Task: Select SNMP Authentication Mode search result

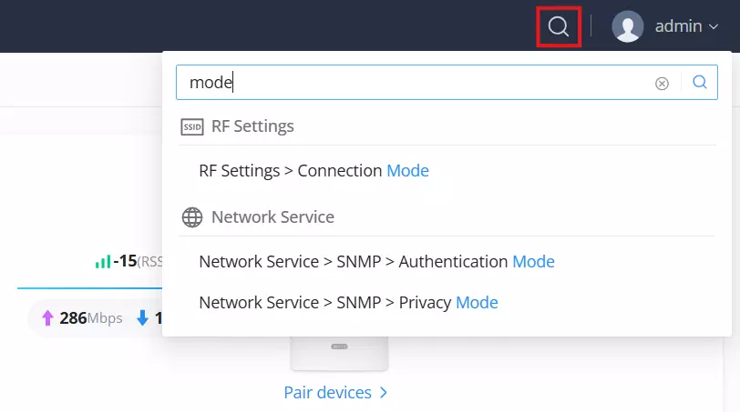Action: tap(376, 261)
